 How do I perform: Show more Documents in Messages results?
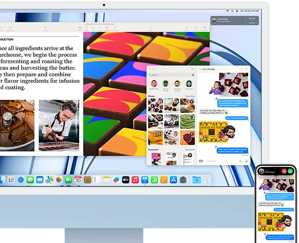[x=190, y=149]
